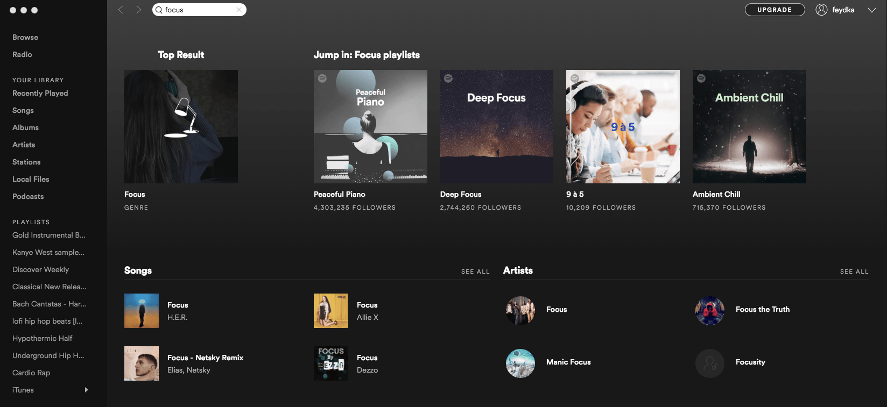Open Radio in the sidebar
The width and height of the screenshot is (887, 407).
point(22,54)
